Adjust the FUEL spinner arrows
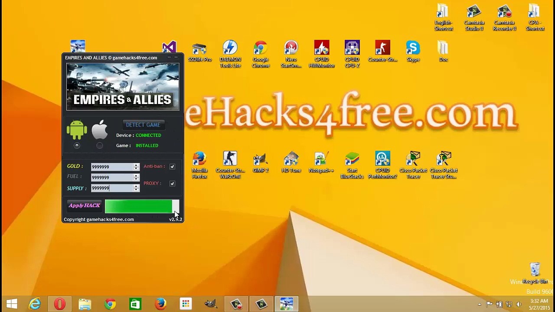The width and height of the screenshot is (555, 312). [x=136, y=177]
